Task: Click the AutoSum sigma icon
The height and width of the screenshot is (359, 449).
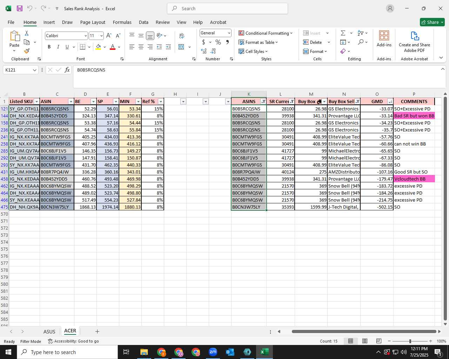Action: (343, 33)
